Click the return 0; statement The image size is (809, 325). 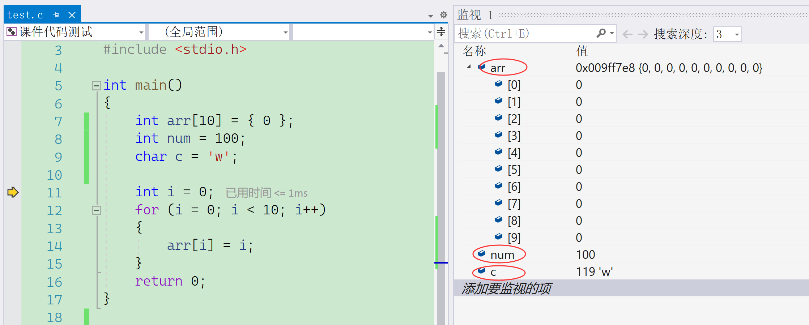click(170, 281)
